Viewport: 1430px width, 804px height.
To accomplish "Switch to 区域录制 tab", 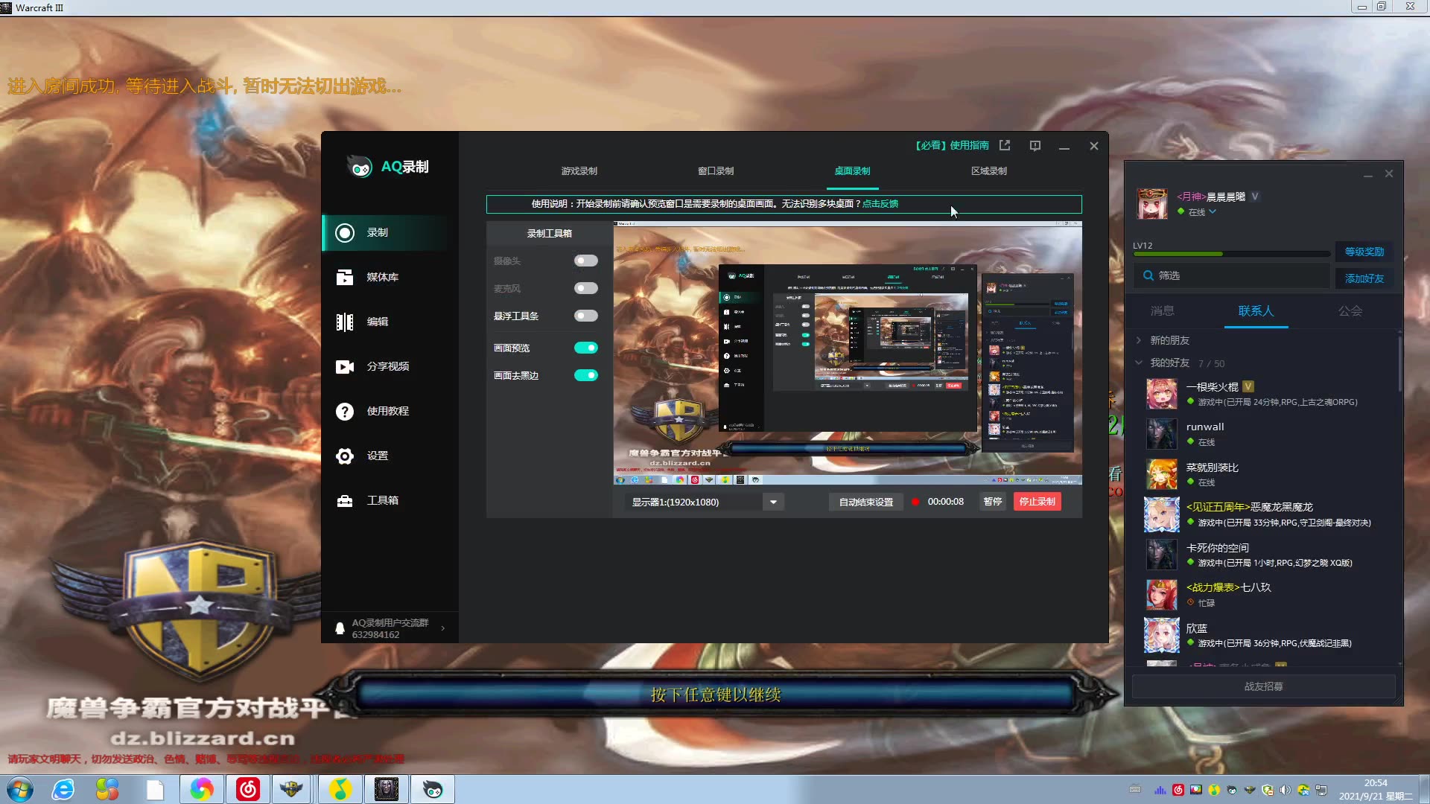I will coord(988,171).
